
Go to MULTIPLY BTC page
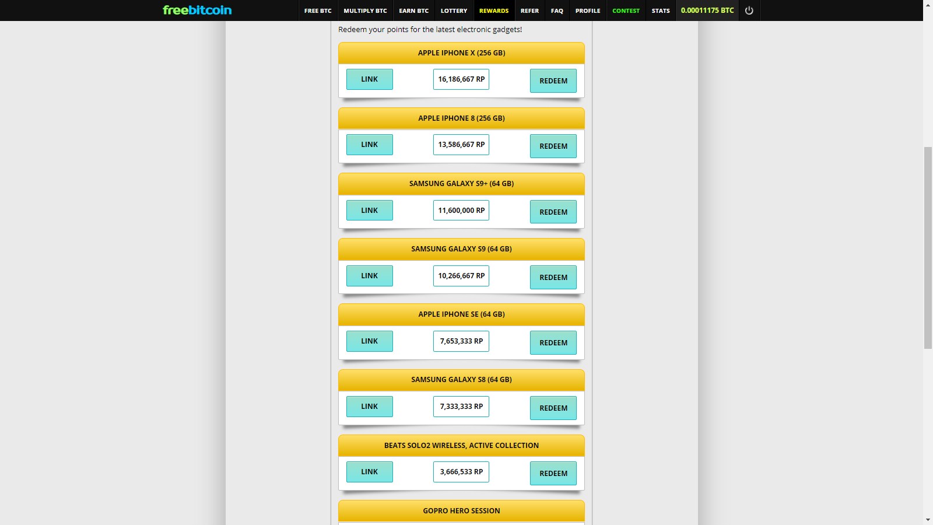pyautogui.click(x=365, y=10)
